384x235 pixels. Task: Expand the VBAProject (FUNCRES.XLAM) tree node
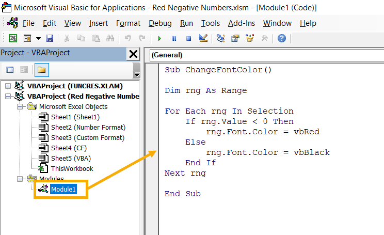pos(8,86)
